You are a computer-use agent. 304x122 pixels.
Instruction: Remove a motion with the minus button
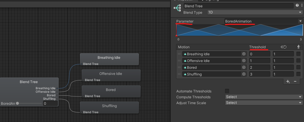(x=295, y=81)
